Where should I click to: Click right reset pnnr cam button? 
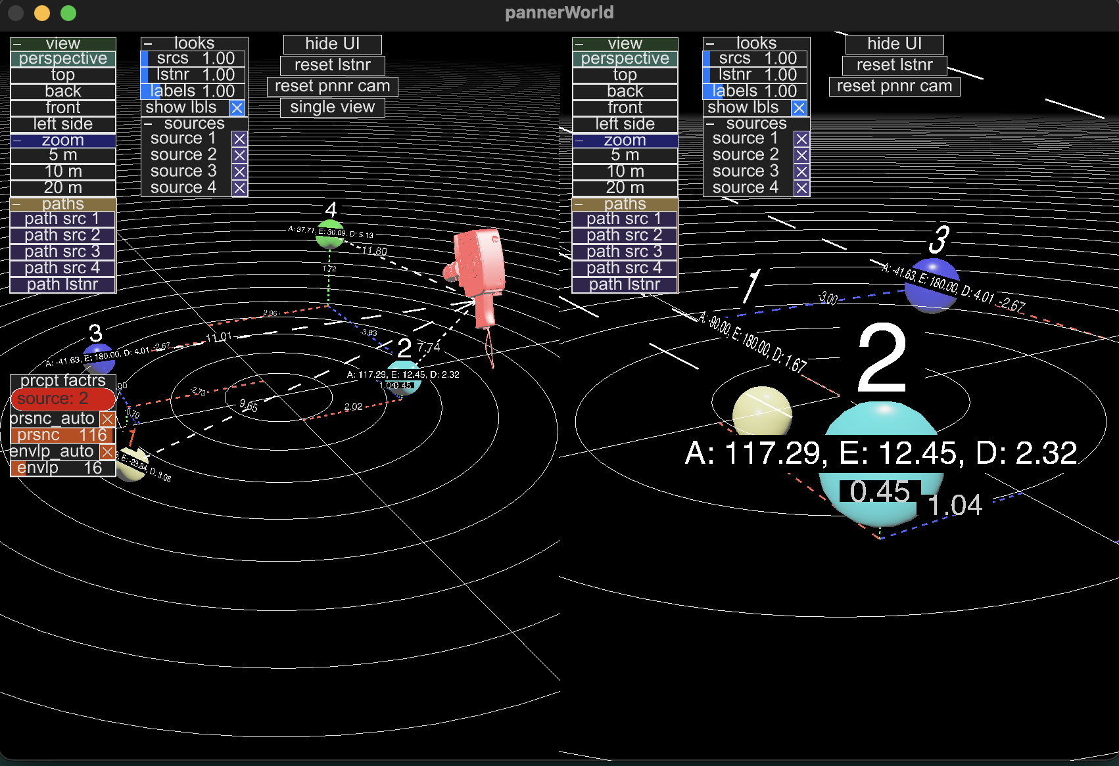coord(894,86)
